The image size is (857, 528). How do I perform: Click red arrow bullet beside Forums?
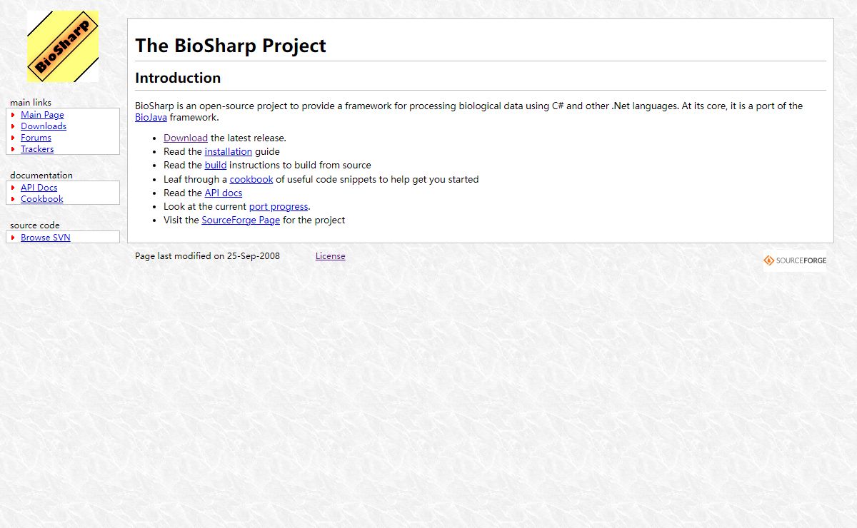coord(13,138)
